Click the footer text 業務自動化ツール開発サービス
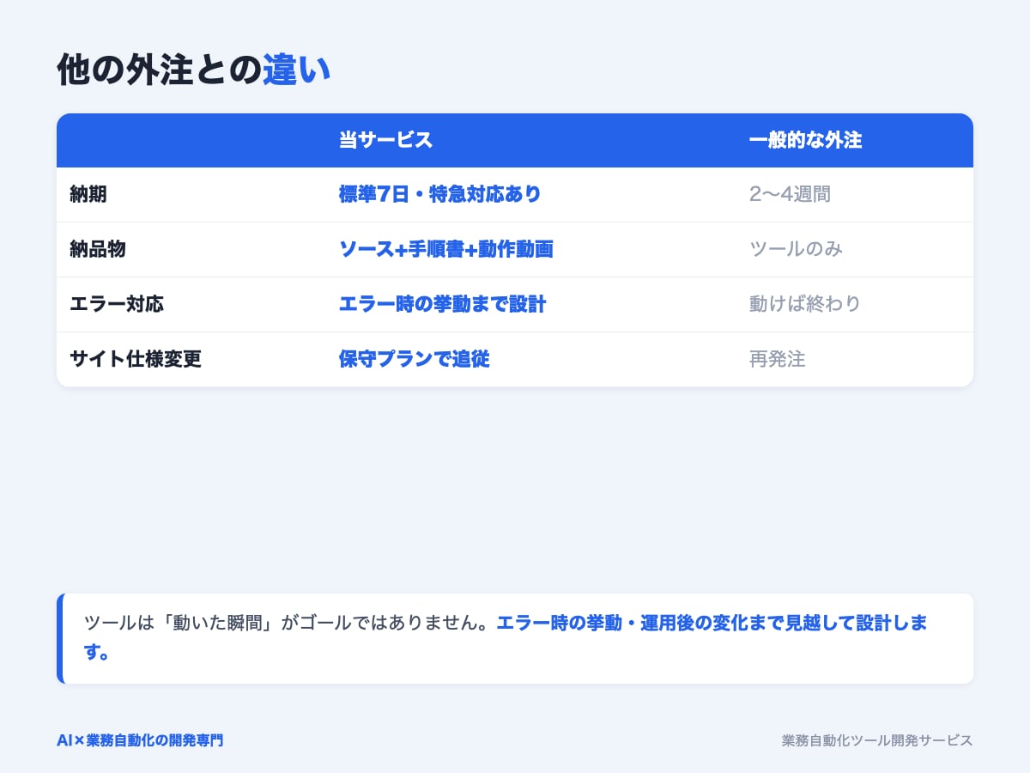 pos(877,740)
